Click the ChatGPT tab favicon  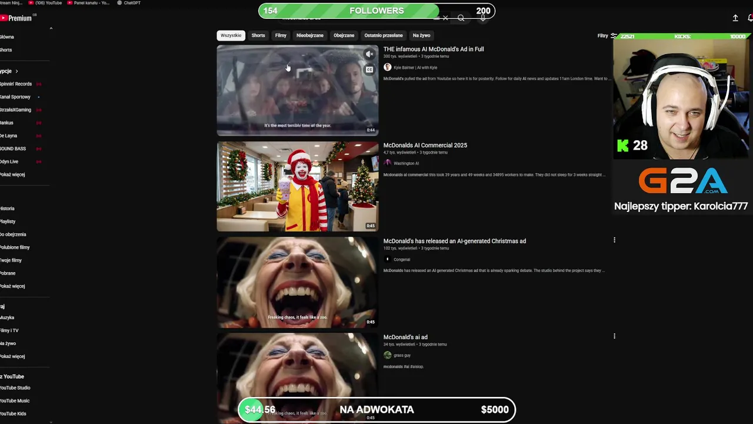[120, 3]
